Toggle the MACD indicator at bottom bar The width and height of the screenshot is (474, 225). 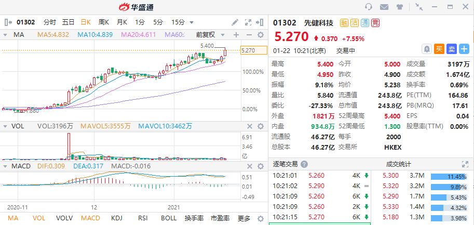click(x=91, y=218)
